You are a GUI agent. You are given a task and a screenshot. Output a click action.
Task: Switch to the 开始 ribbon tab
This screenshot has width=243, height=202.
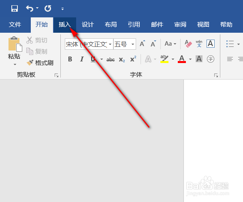click(42, 25)
